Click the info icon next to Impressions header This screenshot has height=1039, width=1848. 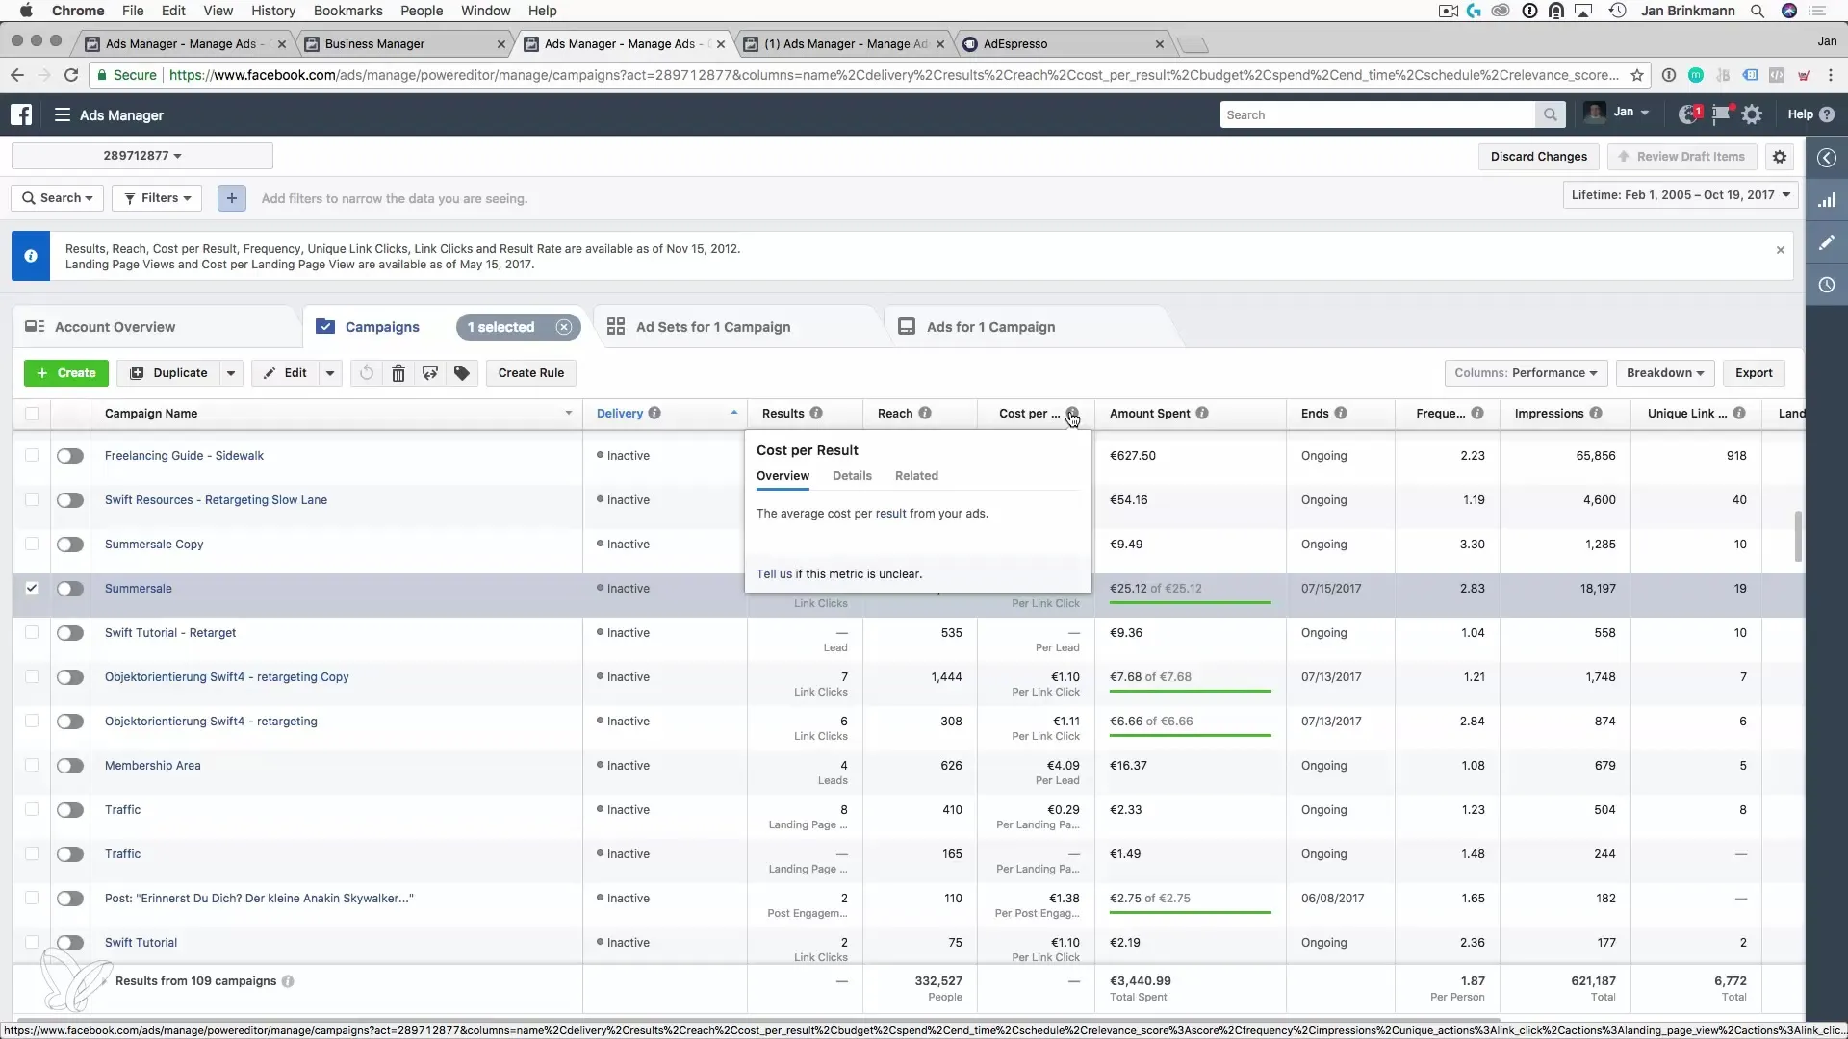point(1596,414)
